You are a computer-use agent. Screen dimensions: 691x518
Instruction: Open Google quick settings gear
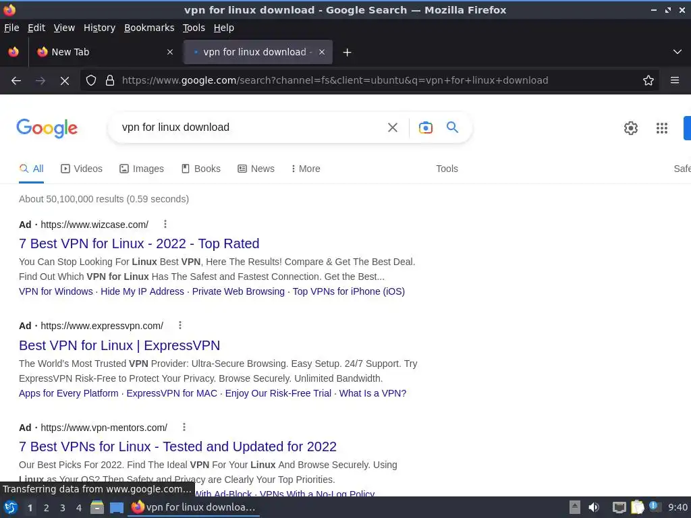pos(631,128)
